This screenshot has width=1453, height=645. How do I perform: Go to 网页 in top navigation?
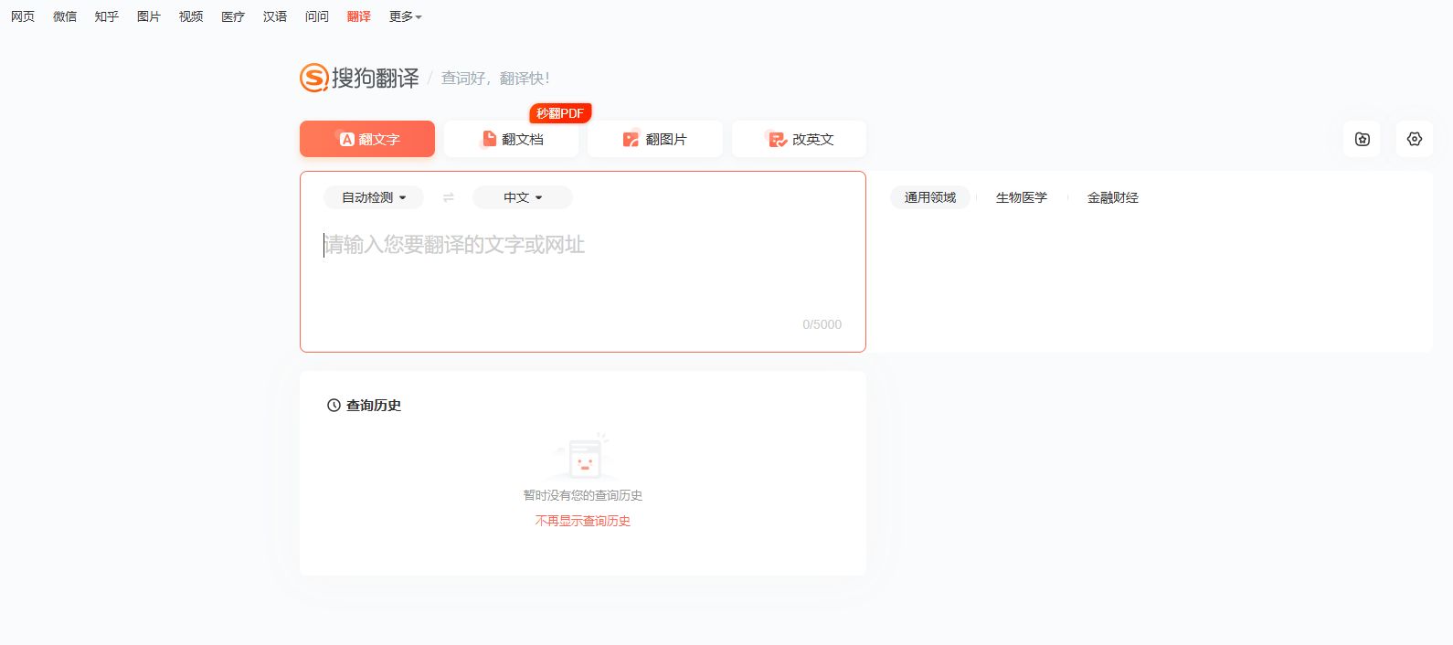click(x=23, y=16)
